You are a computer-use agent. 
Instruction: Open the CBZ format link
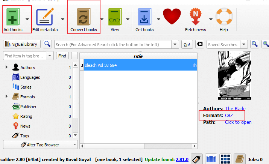tap(229, 115)
